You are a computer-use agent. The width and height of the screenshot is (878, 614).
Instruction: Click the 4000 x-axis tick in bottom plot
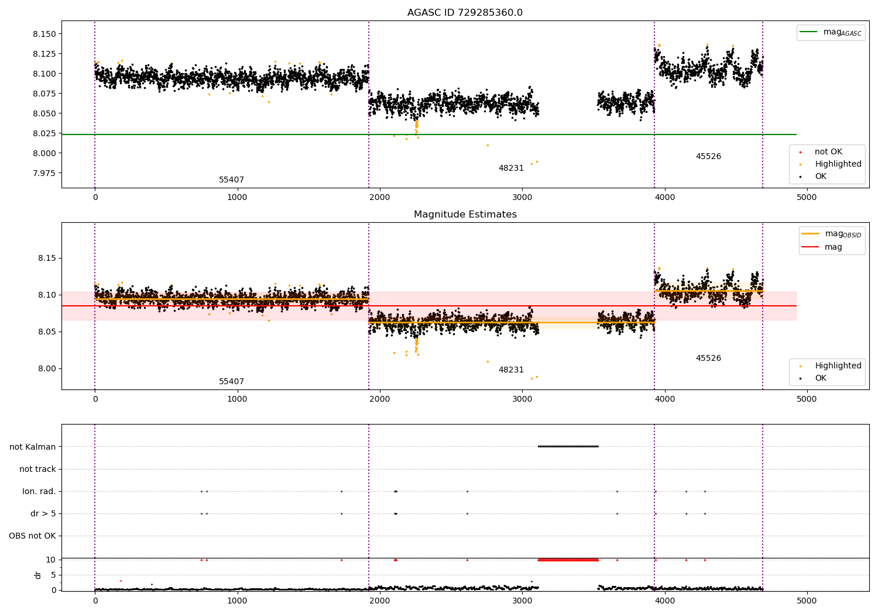tap(664, 601)
